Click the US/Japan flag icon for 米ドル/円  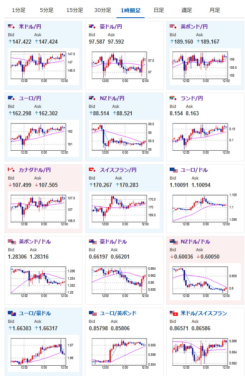coord(11,26)
